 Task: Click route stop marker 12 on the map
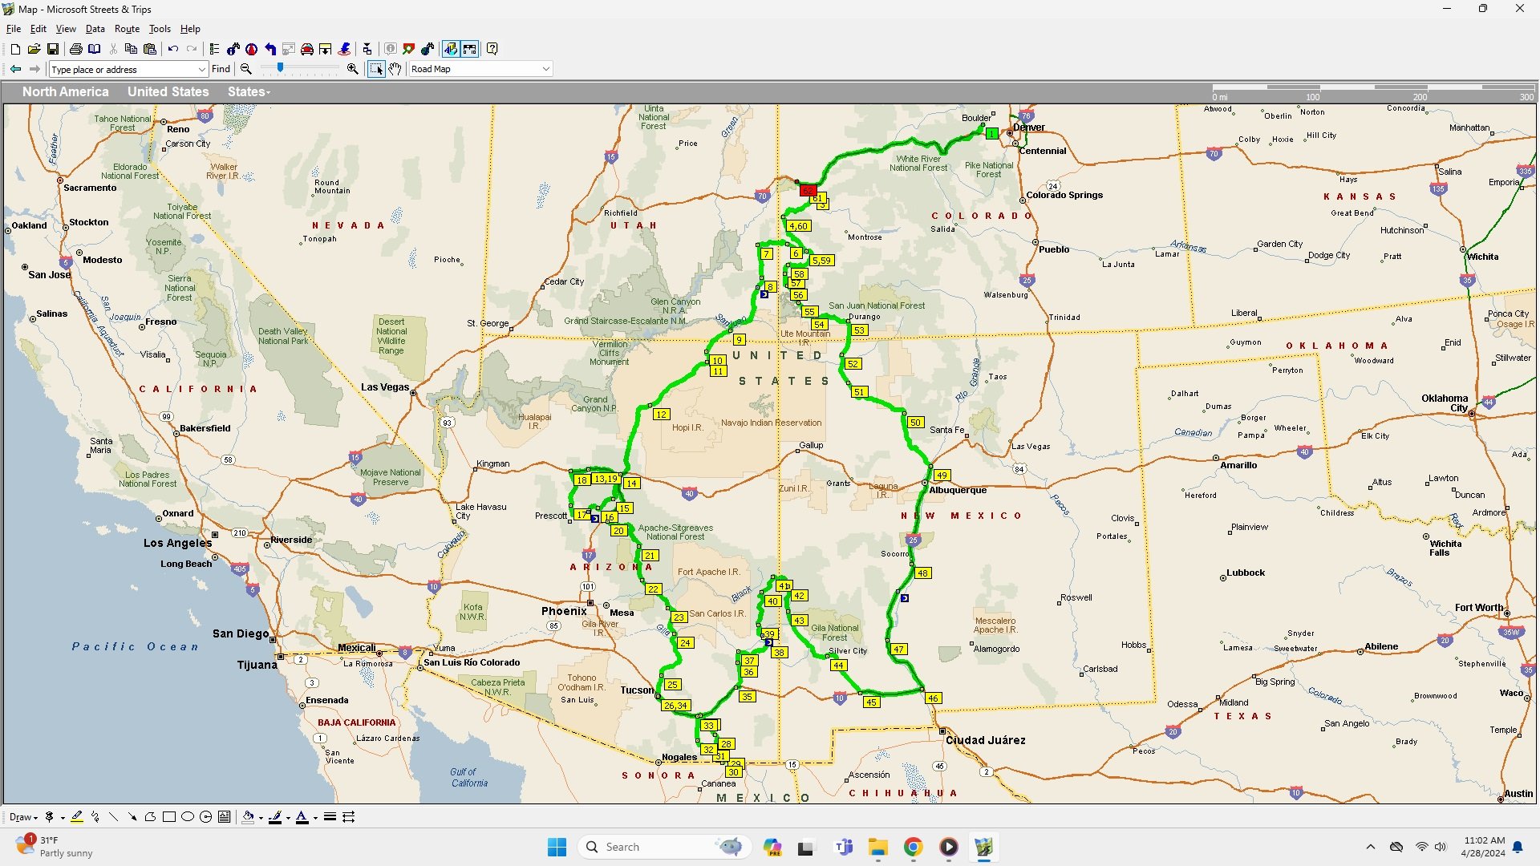click(x=661, y=415)
